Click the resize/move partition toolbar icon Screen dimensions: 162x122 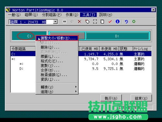64,21
